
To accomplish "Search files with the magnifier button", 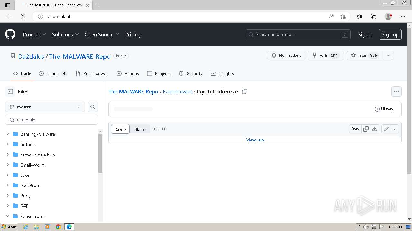I will (93, 107).
